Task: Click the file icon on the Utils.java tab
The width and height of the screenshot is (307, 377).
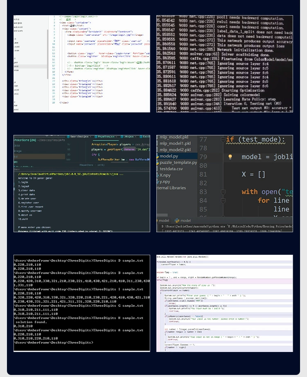Action: 122,137
